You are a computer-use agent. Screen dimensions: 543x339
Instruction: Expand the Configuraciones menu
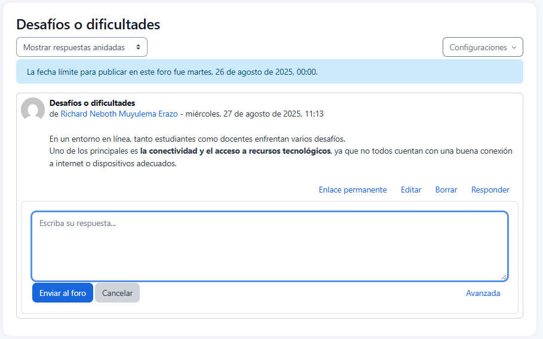482,47
